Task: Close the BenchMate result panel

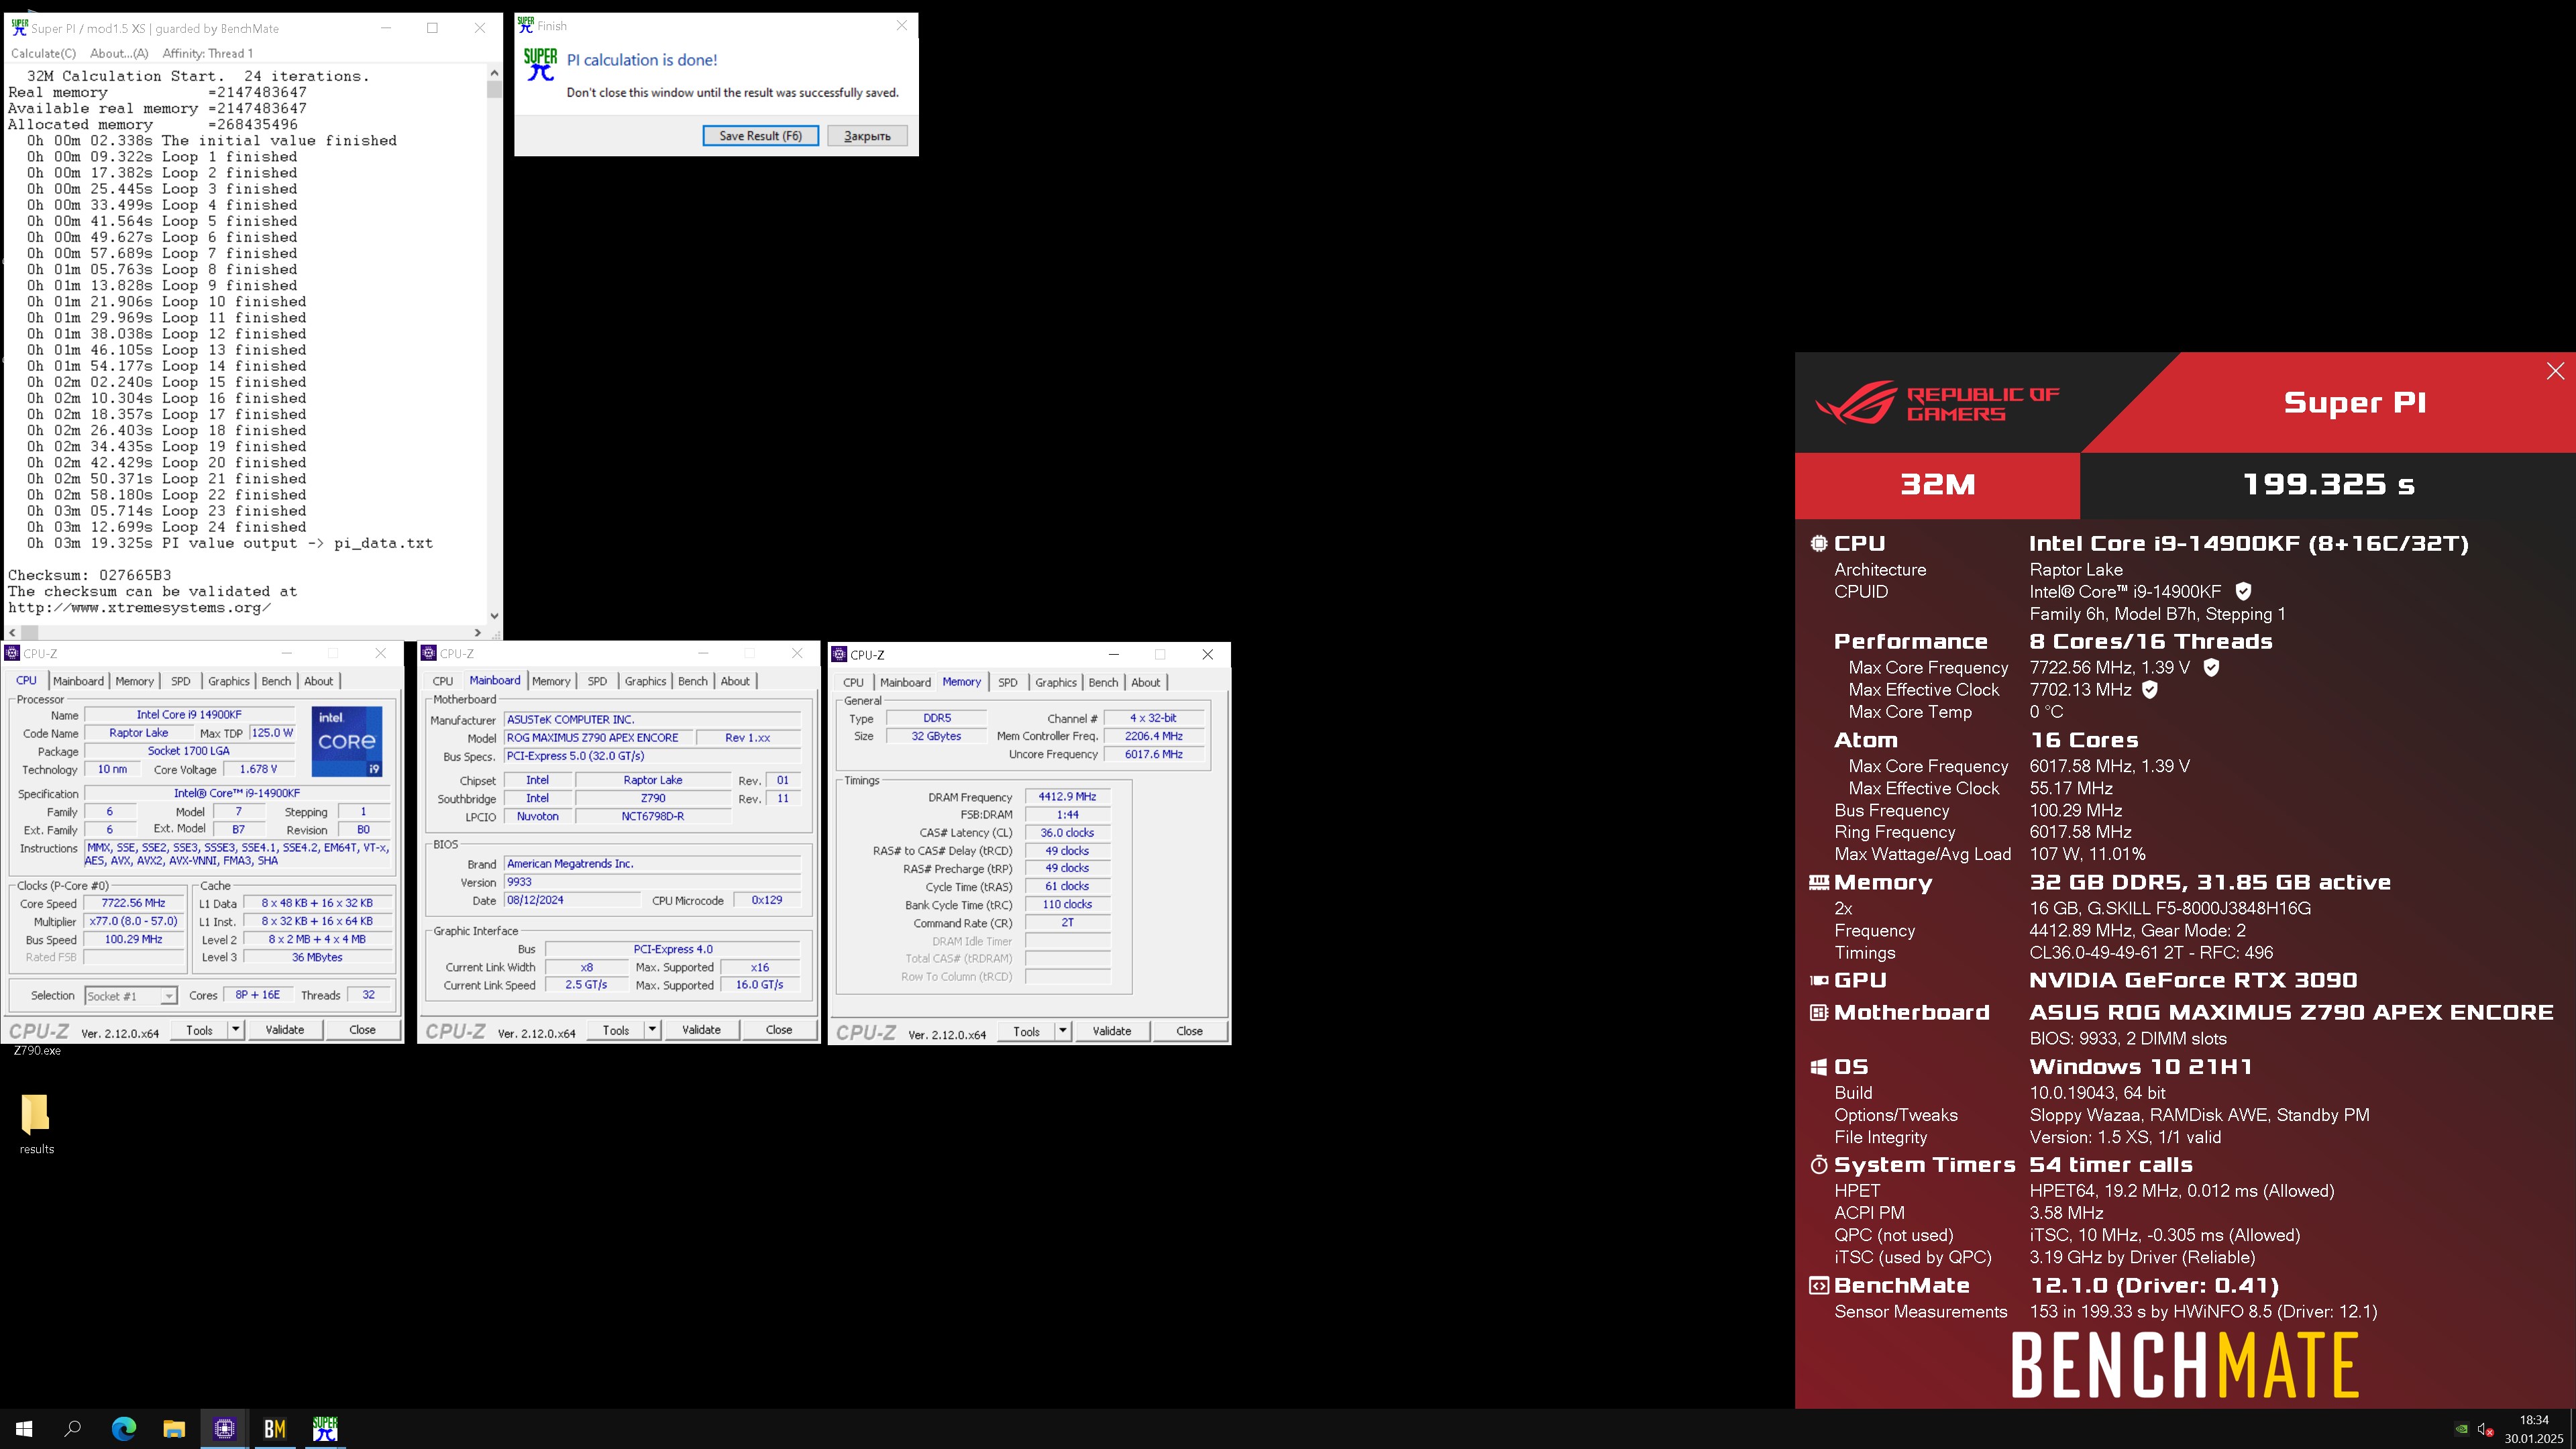Action: pos(2555,371)
